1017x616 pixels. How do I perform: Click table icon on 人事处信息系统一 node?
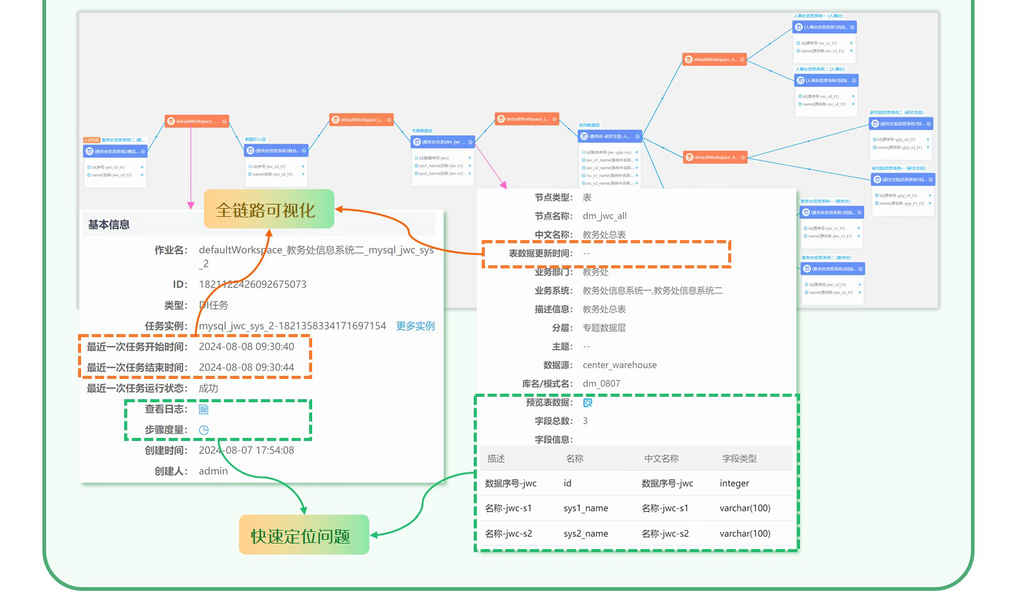click(799, 27)
